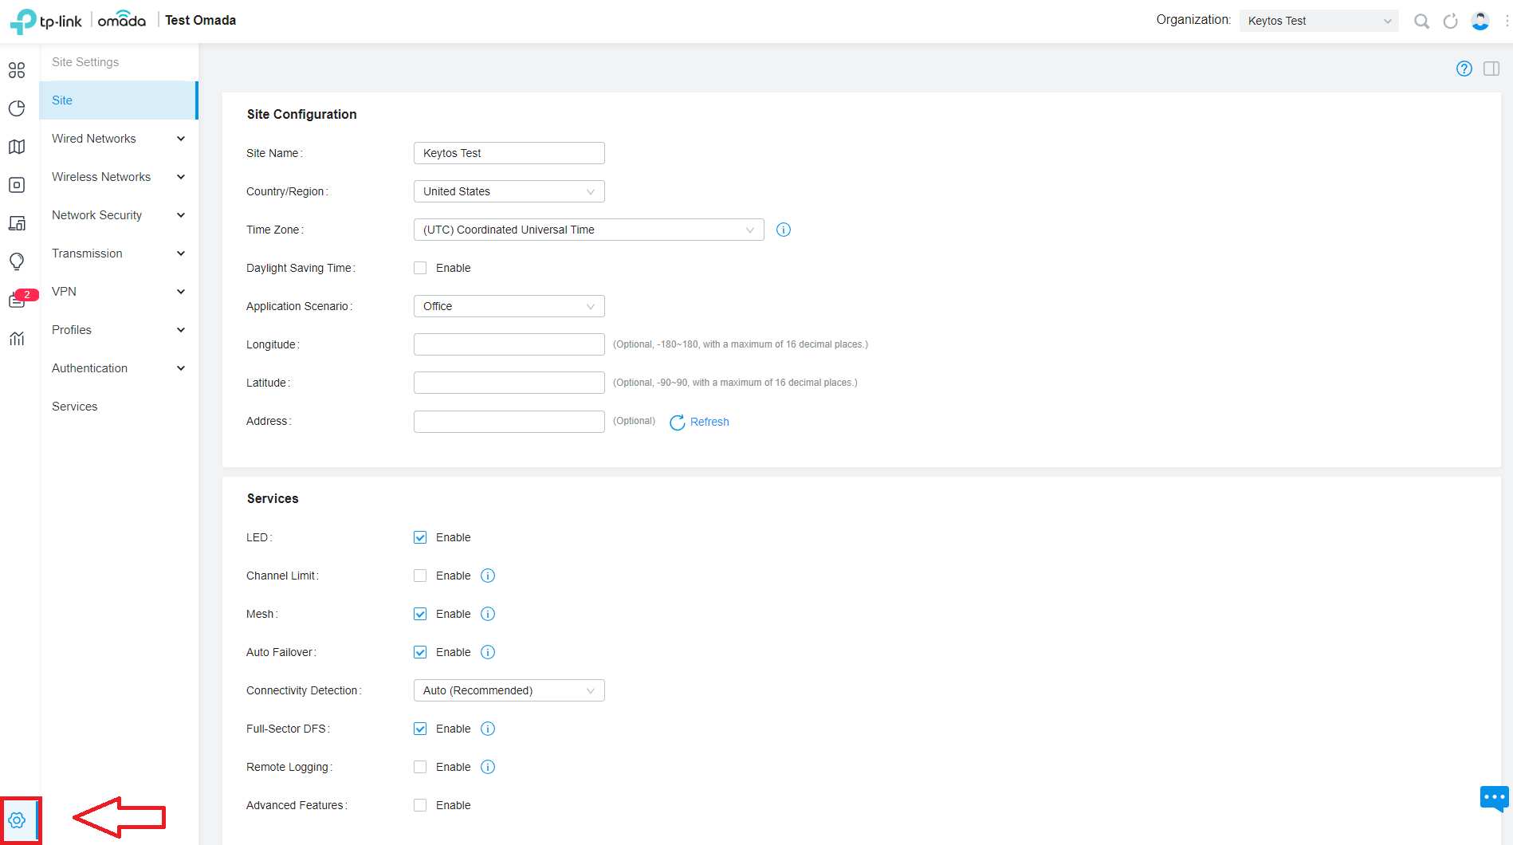This screenshot has height=845, width=1513.
Task: Open the Time Zone dropdown
Action: click(589, 230)
